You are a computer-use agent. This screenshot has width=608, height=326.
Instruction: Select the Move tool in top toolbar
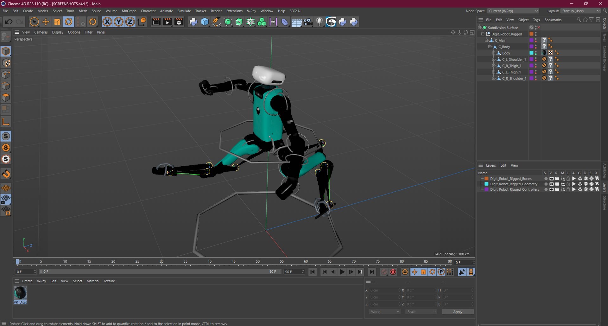[x=46, y=22]
